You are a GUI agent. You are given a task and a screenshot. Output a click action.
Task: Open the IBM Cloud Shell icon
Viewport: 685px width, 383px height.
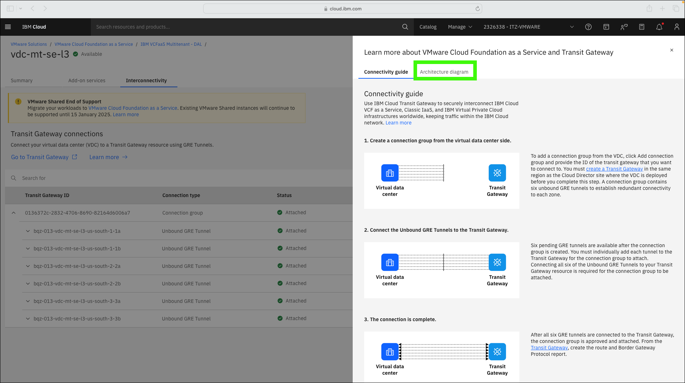coord(606,27)
